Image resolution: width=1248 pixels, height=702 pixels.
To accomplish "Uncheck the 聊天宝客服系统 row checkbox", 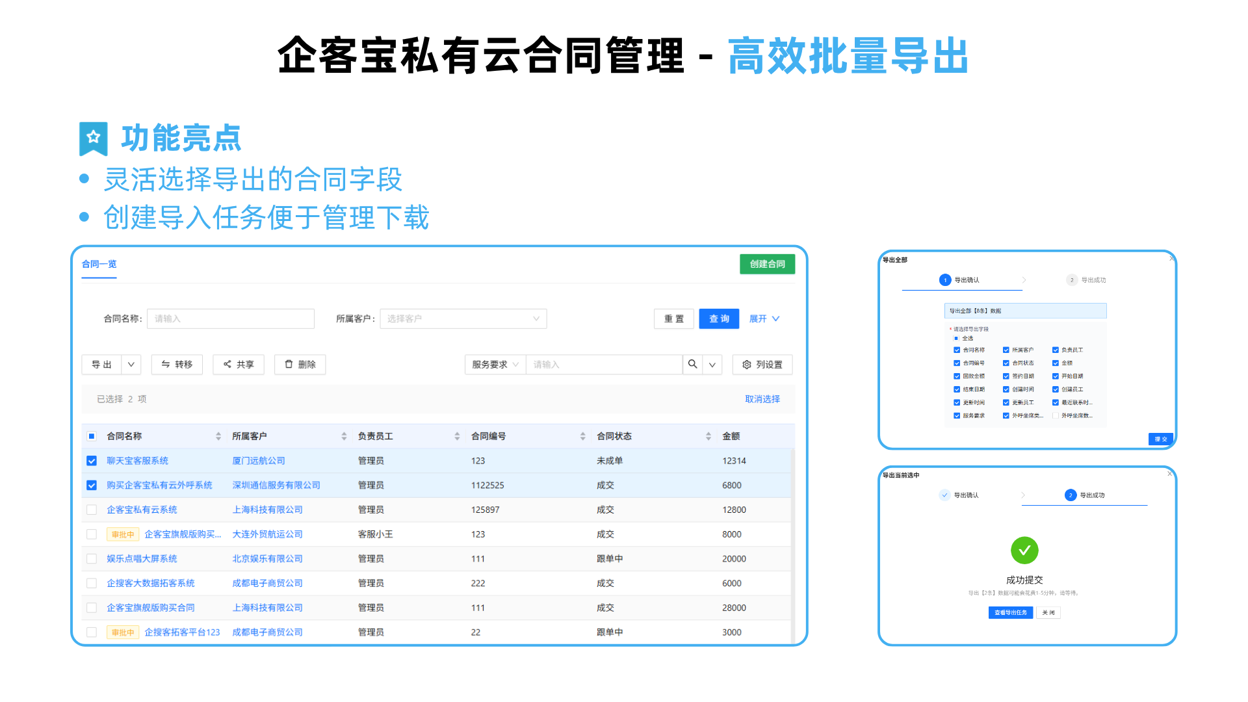I will coord(92,461).
